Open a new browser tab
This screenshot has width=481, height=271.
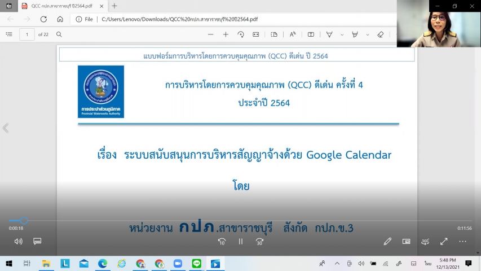(114, 6)
